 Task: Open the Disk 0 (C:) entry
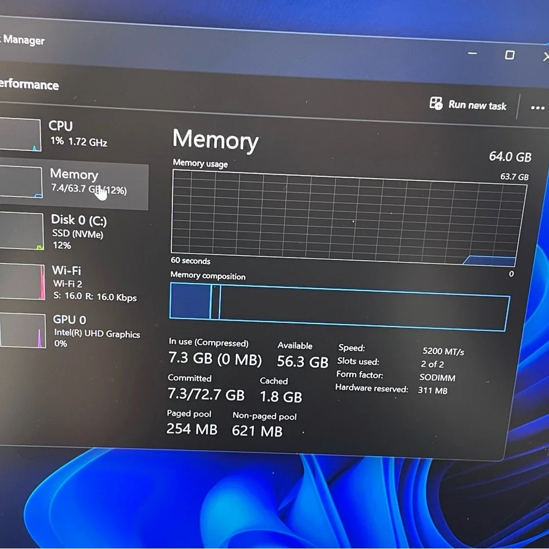click(x=74, y=232)
